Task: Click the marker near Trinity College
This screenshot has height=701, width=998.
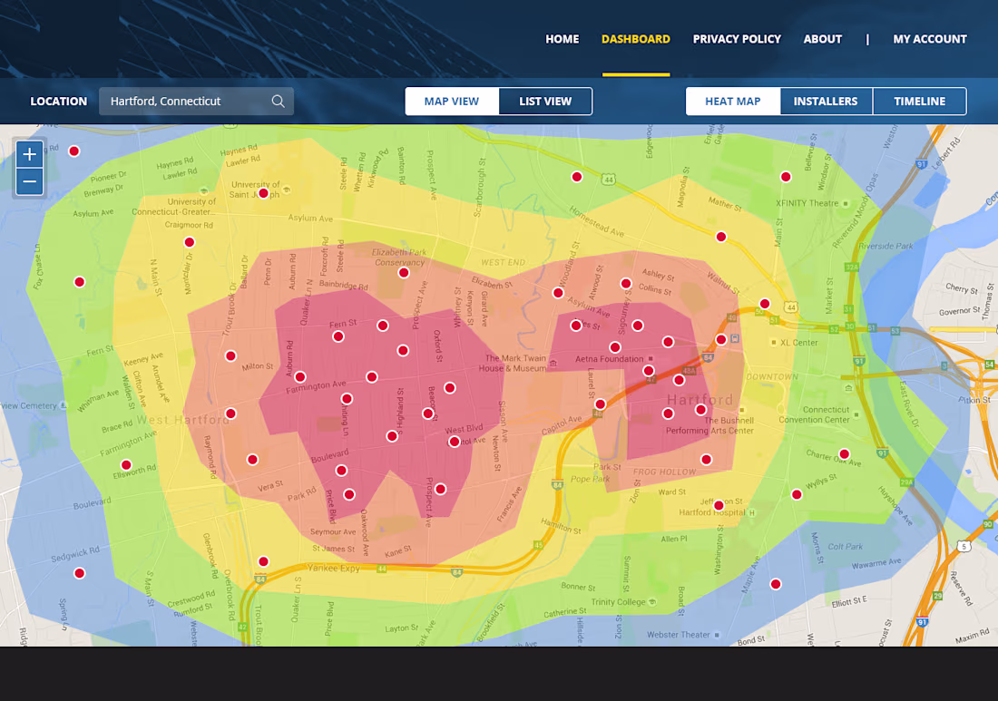Action: [x=776, y=584]
